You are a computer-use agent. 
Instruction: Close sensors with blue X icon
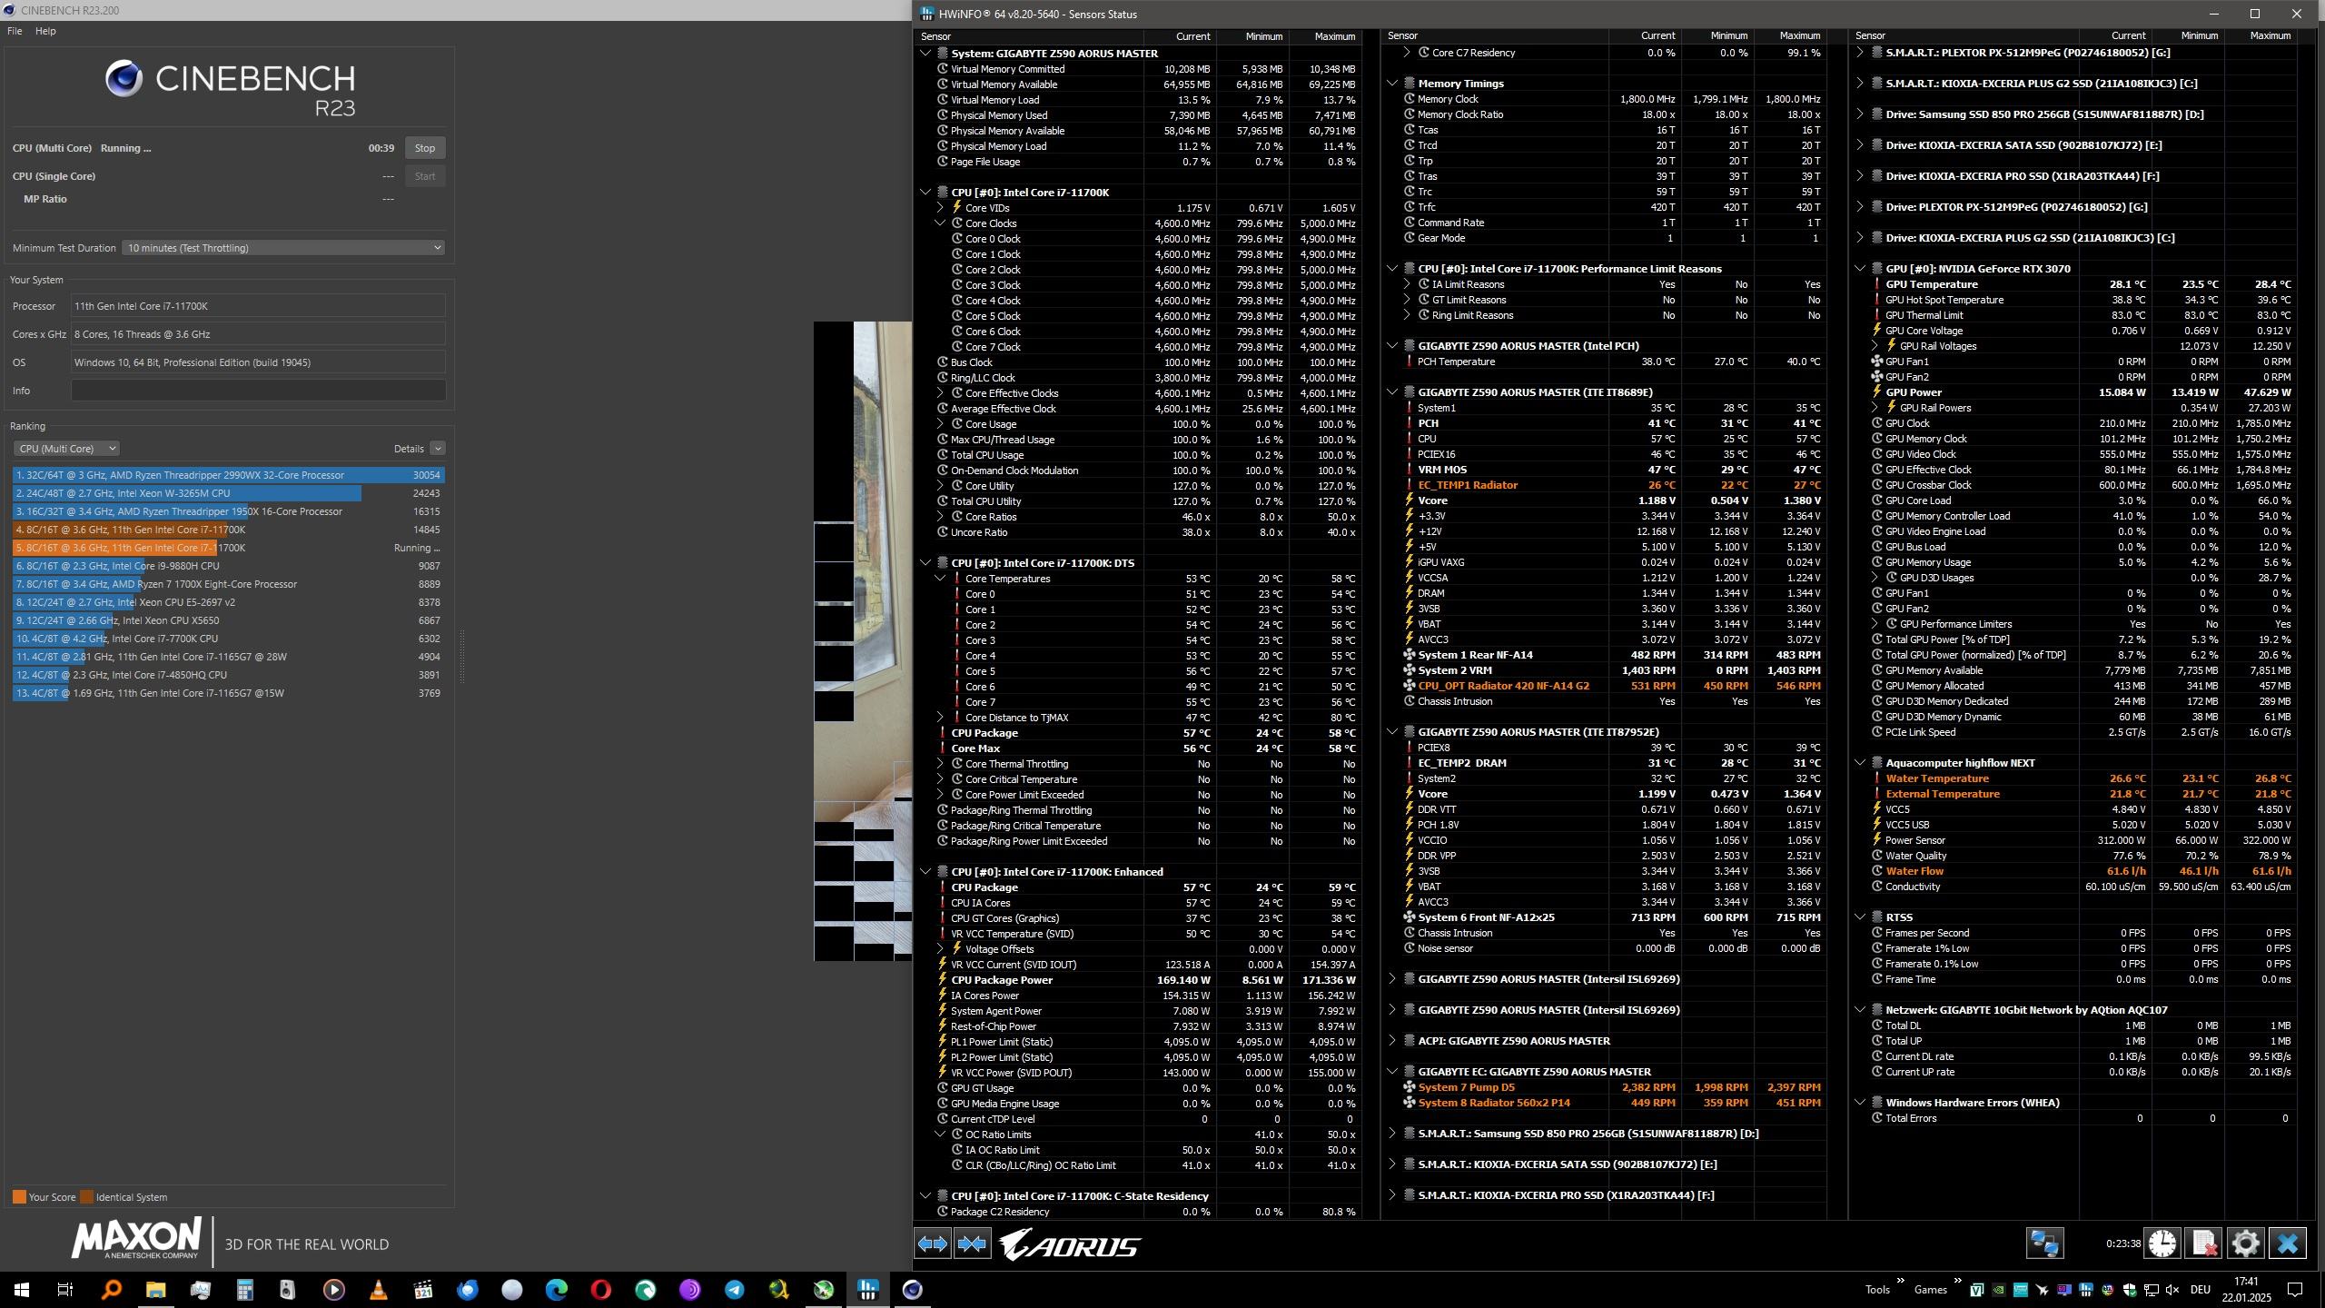click(2287, 1244)
